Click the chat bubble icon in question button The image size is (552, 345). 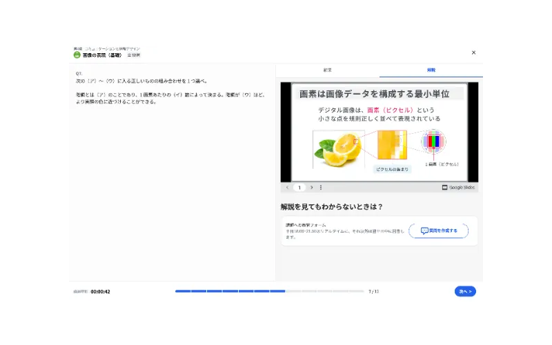point(424,231)
